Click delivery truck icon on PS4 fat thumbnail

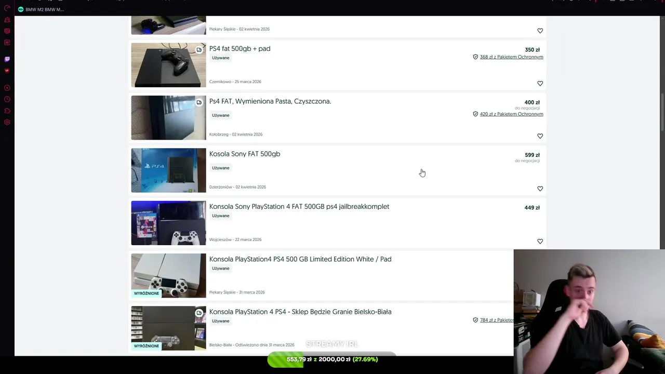point(199,50)
